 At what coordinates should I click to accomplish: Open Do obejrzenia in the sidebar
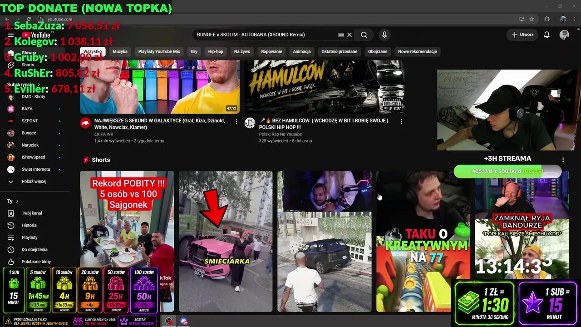(34, 249)
